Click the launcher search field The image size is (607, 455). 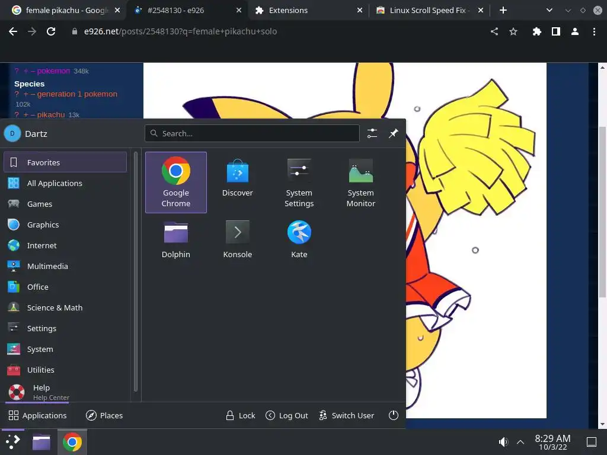pos(252,133)
